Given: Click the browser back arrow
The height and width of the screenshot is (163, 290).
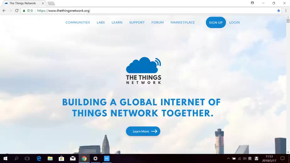Looking at the screenshot, I should [x=4, y=11].
